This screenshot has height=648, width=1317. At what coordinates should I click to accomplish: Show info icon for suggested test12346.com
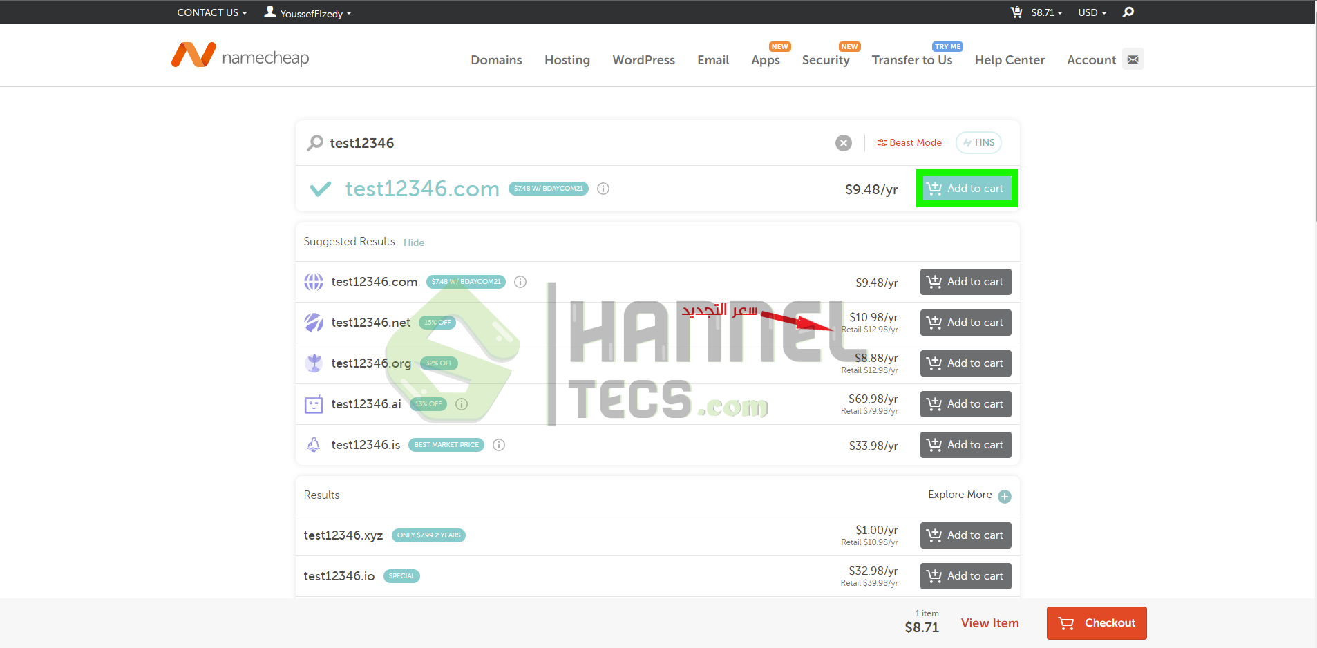click(x=520, y=282)
